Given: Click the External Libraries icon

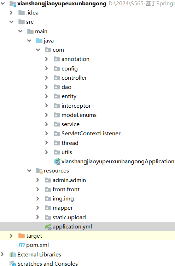Looking at the screenshot, I should tap(13, 254).
